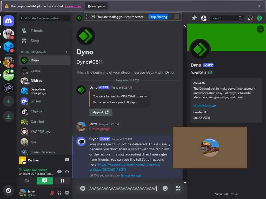
Task: Toggle deafen headphones
Action: pos(59,193)
